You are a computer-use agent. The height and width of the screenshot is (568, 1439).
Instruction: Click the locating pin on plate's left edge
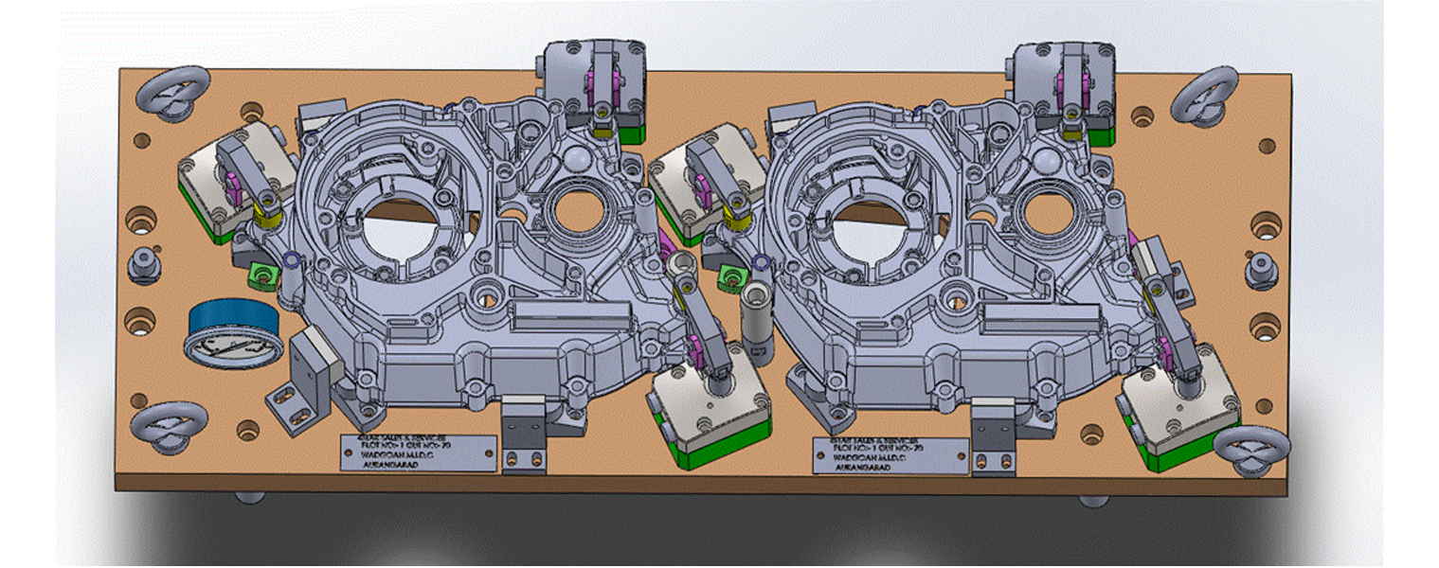143,263
